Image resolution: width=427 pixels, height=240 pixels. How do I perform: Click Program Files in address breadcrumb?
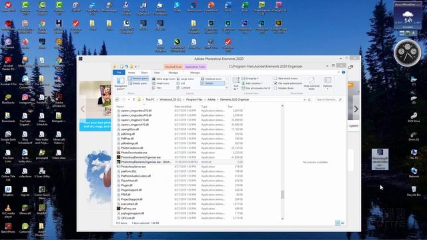click(194, 99)
